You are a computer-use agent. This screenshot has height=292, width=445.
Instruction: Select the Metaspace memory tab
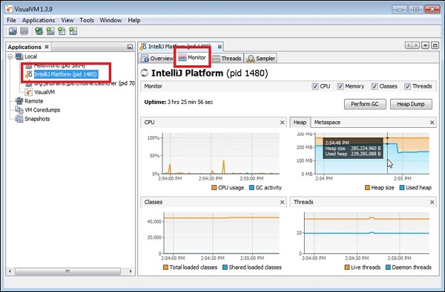[x=327, y=123]
